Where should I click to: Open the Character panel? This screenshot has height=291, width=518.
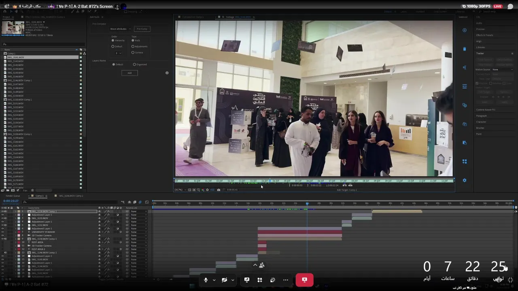481,122
